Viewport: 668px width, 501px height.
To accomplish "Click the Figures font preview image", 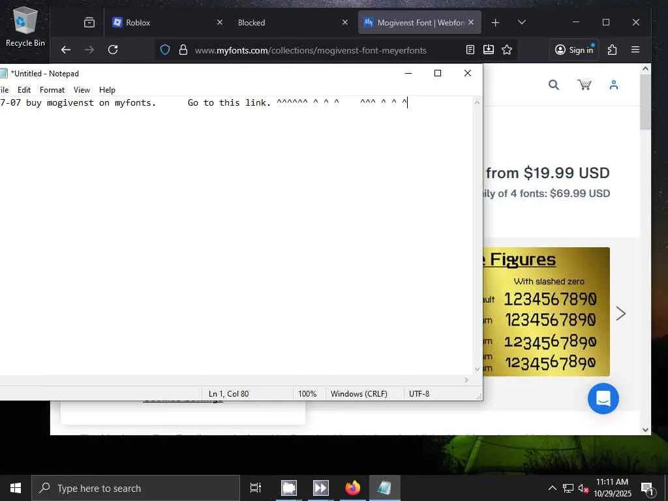I will pos(547,311).
